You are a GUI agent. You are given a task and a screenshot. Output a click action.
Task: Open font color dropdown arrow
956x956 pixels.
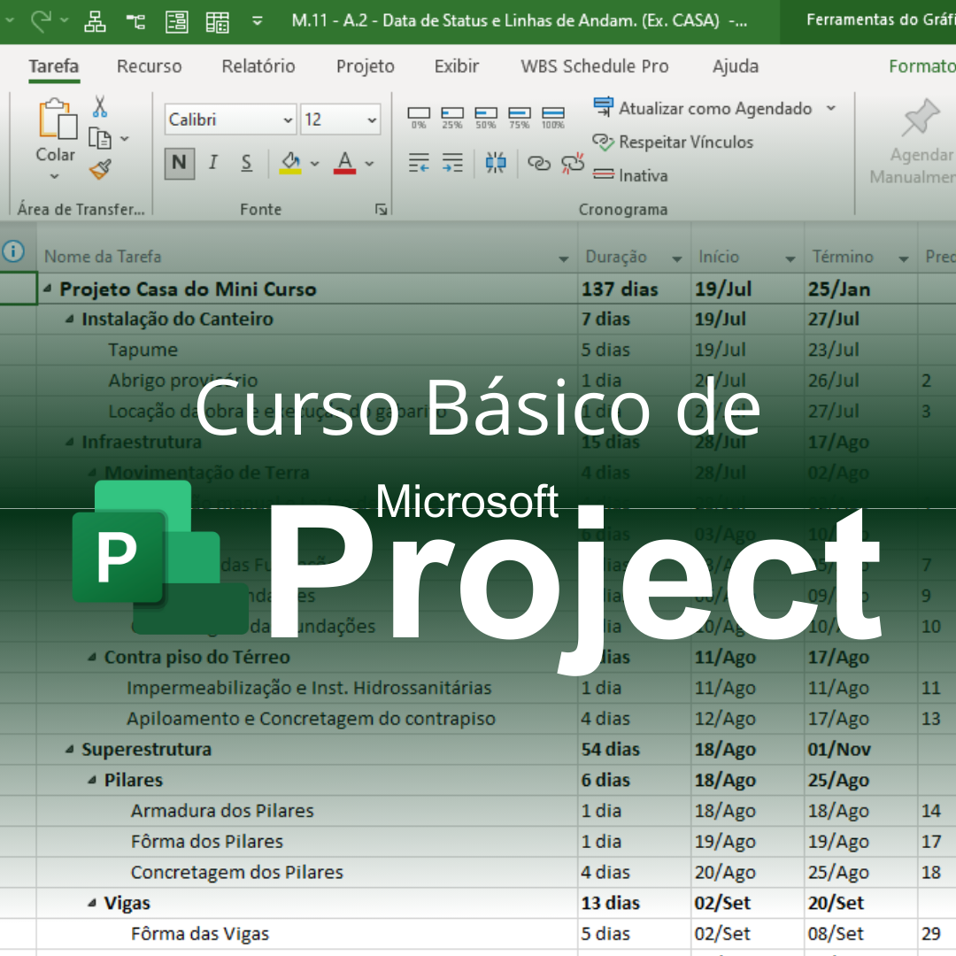pyautogui.click(x=369, y=164)
